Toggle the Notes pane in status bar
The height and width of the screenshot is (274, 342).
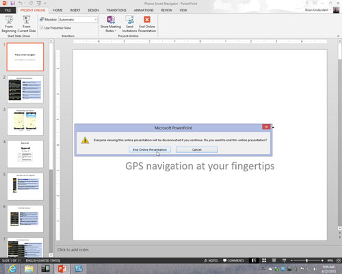tap(211, 260)
